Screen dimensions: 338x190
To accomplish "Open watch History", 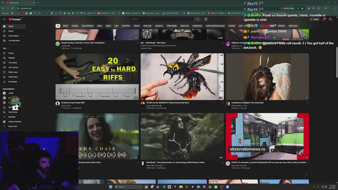I will tap(13, 53).
